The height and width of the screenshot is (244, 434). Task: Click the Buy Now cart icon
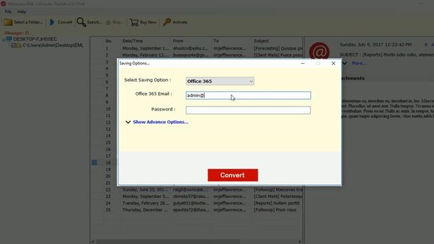(134, 22)
